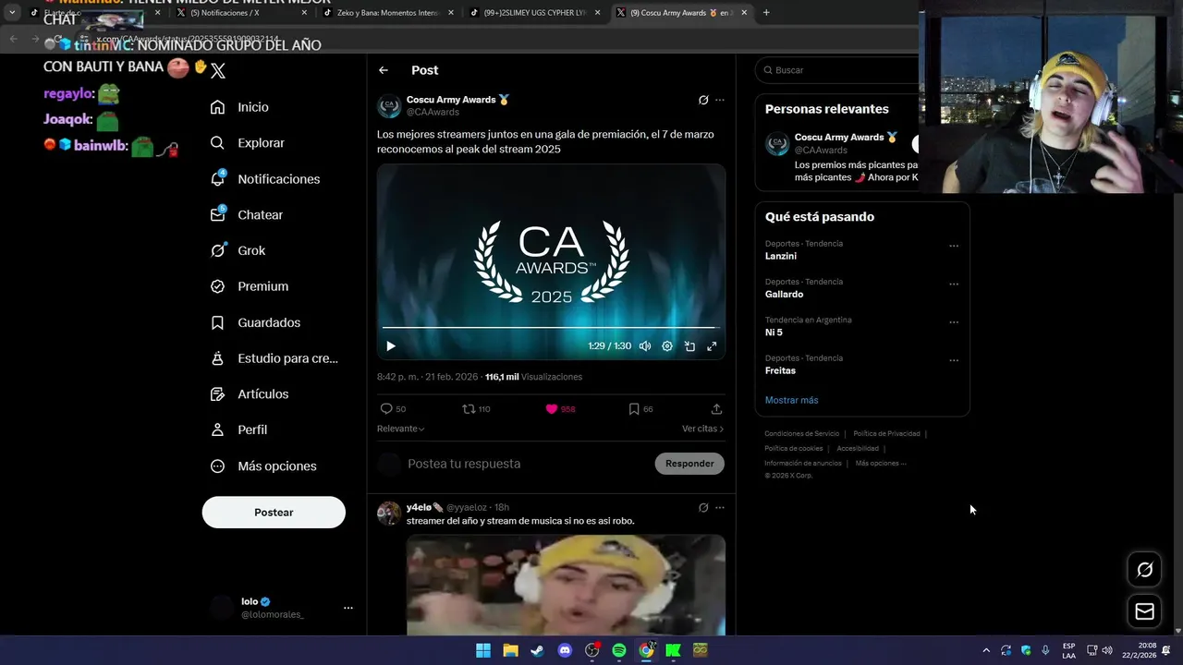Toggle picture-in-picture on the video

click(689, 346)
